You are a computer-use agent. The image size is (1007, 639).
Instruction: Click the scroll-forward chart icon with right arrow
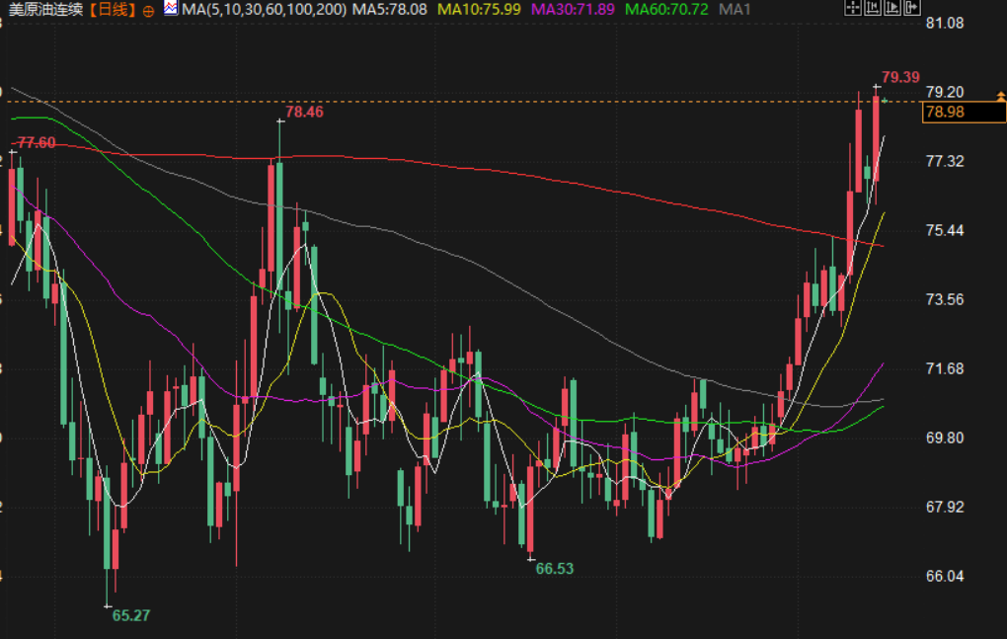click(x=892, y=8)
